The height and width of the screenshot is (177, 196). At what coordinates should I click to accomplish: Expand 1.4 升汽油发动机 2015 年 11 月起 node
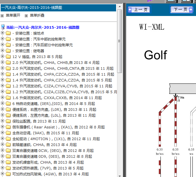(2, 74)
